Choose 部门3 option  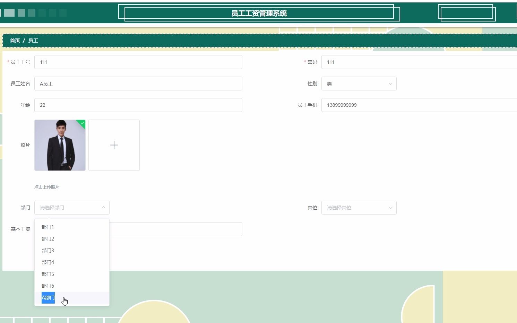(x=72, y=251)
